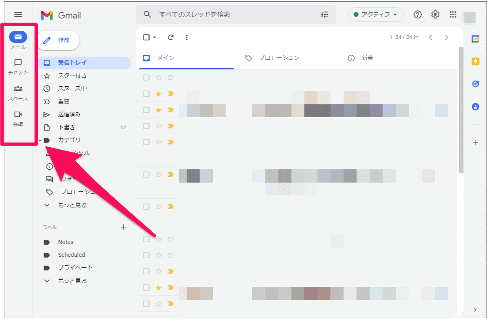
Task: Refresh the inbox
Action: click(x=171, y=37)
